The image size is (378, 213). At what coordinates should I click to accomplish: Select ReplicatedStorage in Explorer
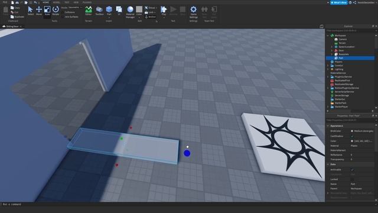pos(344,84)
